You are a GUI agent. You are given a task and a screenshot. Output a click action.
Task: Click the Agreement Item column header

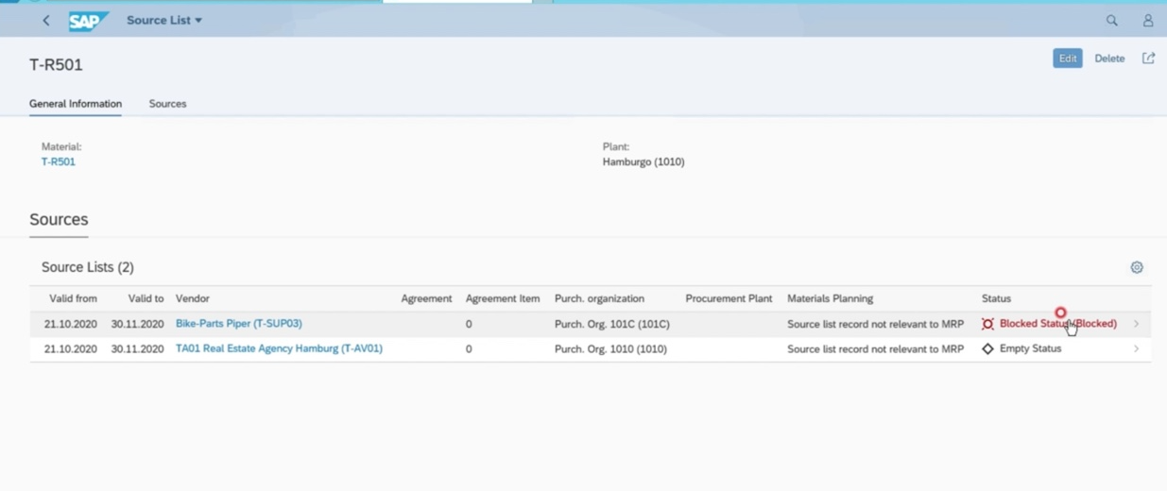503,298
